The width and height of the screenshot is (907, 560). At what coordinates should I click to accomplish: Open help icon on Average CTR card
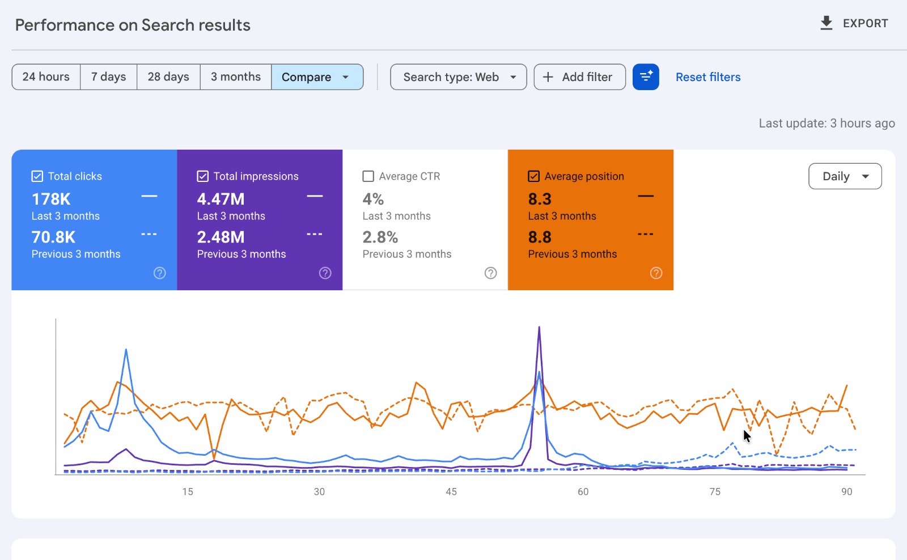pyautogui.click(x=491, y=273)
